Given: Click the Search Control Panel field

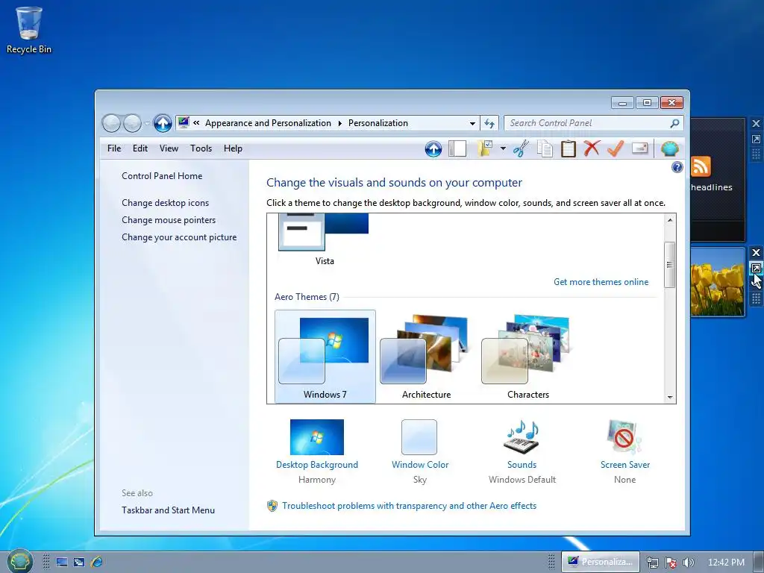Looking at the screenshot, I should (x=593, y=123).
